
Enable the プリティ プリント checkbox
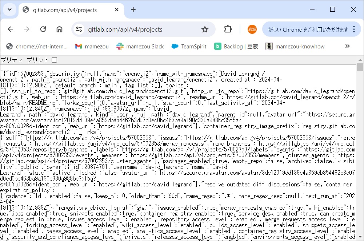54,60
